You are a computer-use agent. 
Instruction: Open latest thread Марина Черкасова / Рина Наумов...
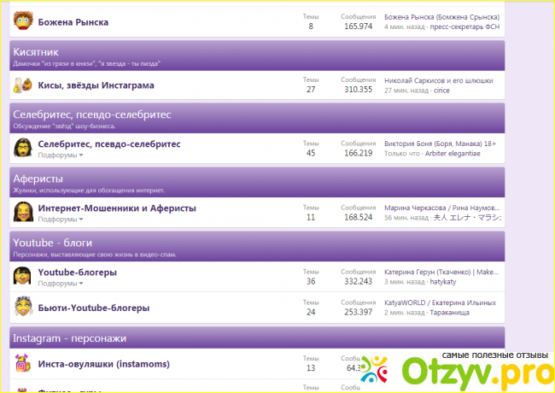pyautogui.click(x=442, y=208)
